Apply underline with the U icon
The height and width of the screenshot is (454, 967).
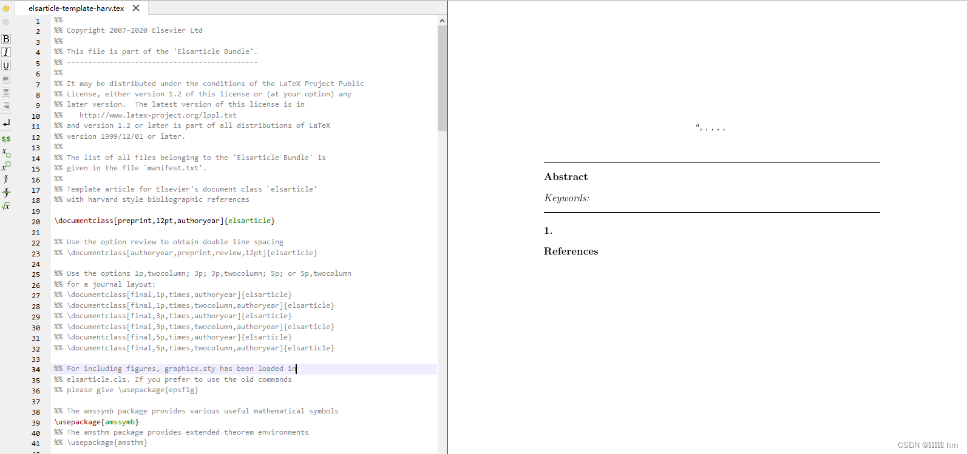[x=6, y=65]
